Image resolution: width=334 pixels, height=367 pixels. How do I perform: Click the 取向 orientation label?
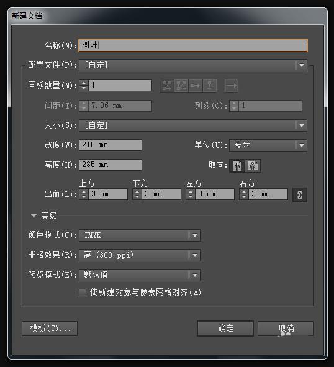(x=218, y=165)
